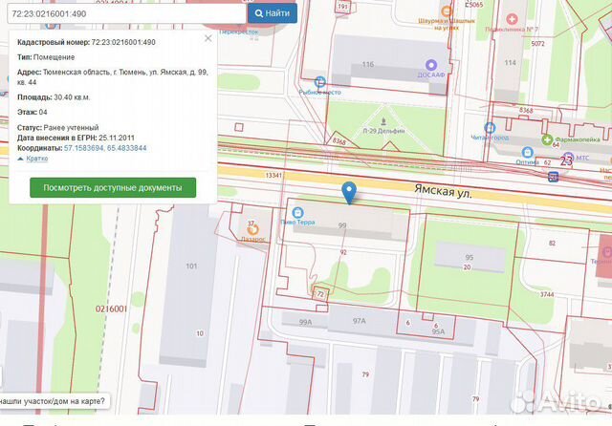Viewport: 612px width, 426px height.
Task: Click cadastral quarter label 0216001
Action: point(111,309)
